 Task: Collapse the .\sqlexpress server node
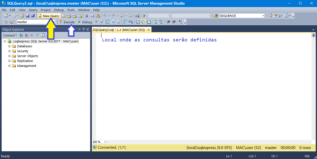5,41
